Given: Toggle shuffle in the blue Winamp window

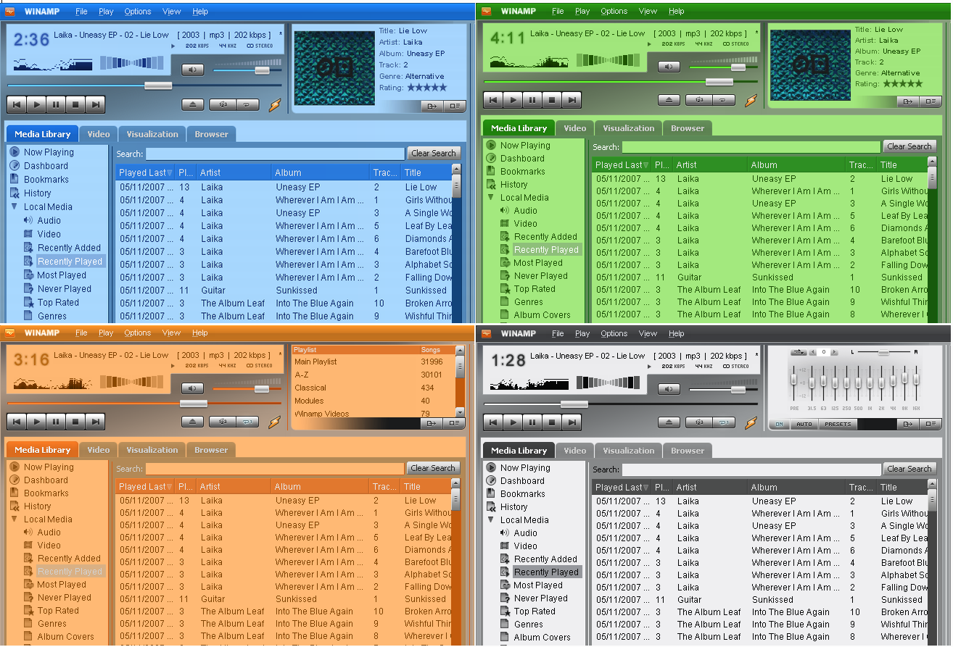Looking at the screenshot, I should point(222,104).
